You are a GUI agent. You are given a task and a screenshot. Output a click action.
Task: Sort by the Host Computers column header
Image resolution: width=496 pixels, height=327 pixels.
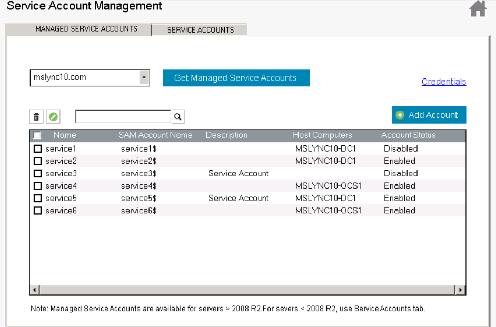point(322,135)
